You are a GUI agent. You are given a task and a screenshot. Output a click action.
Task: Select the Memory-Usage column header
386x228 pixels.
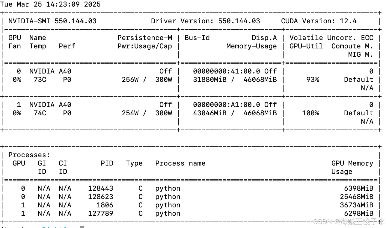tap(252, 46)
